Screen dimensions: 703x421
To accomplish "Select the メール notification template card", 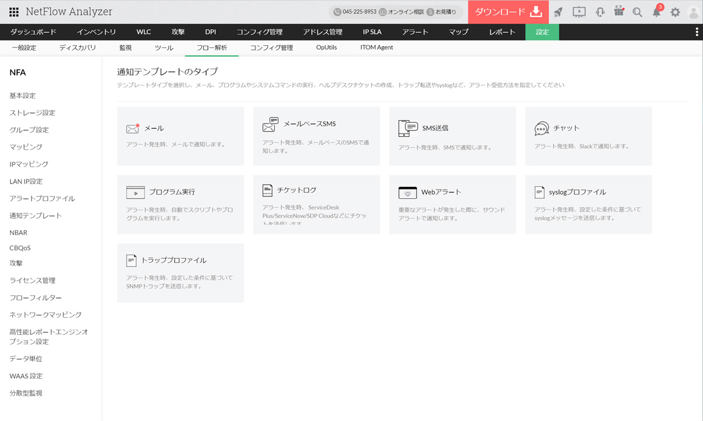I will (x=180, y=136).
